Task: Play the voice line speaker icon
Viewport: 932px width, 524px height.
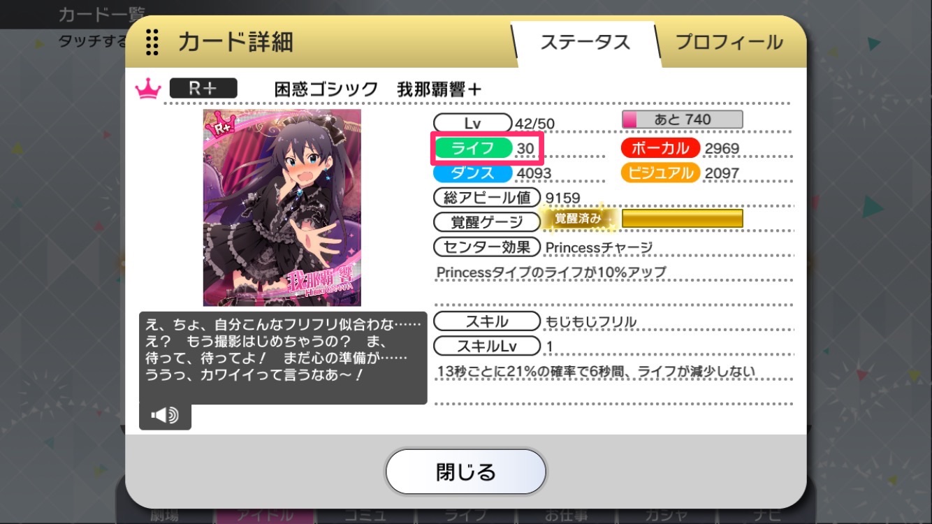Action: [165, 416]
